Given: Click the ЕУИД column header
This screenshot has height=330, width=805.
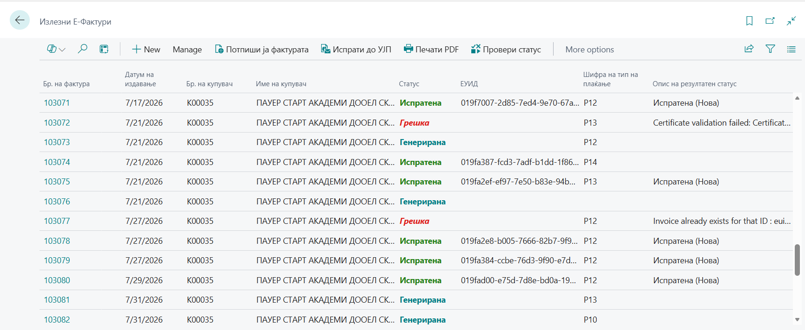Looking at the screenshot, I should coord(469,84).
